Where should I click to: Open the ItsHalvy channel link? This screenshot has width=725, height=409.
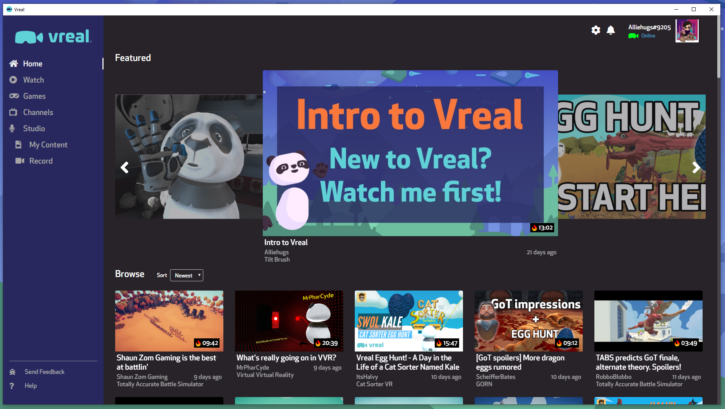pos(367,377)
